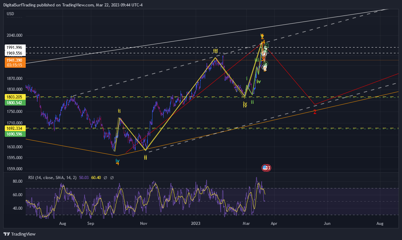Screen dimensions: 402x240
Task: Click the RSI axis value 60.00
Action: [x=18, y=195]
